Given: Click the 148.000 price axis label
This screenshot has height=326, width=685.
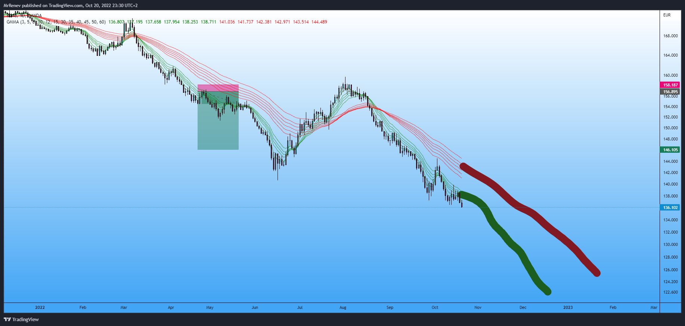Looking at the screenshot, I should [x=670, y=139].
